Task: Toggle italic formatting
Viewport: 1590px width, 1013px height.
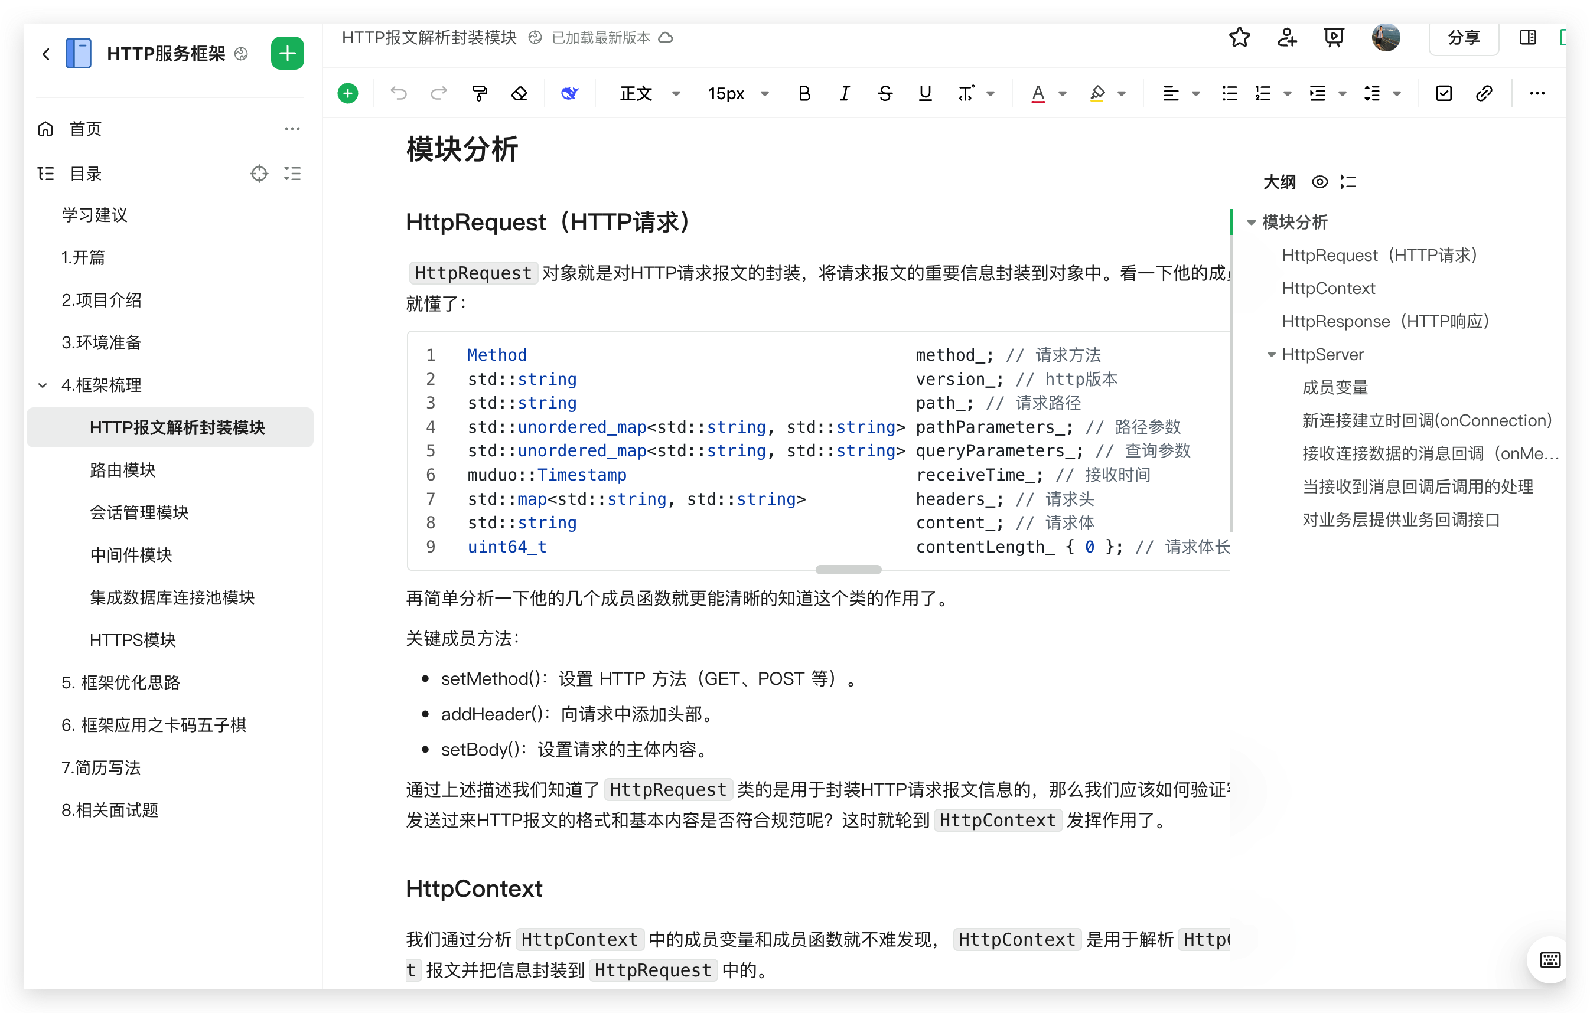Action: coord(845,94)
